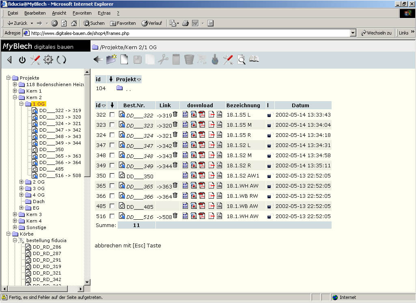
Task: Download XML file for row 516
Action: tap(220, 216)
